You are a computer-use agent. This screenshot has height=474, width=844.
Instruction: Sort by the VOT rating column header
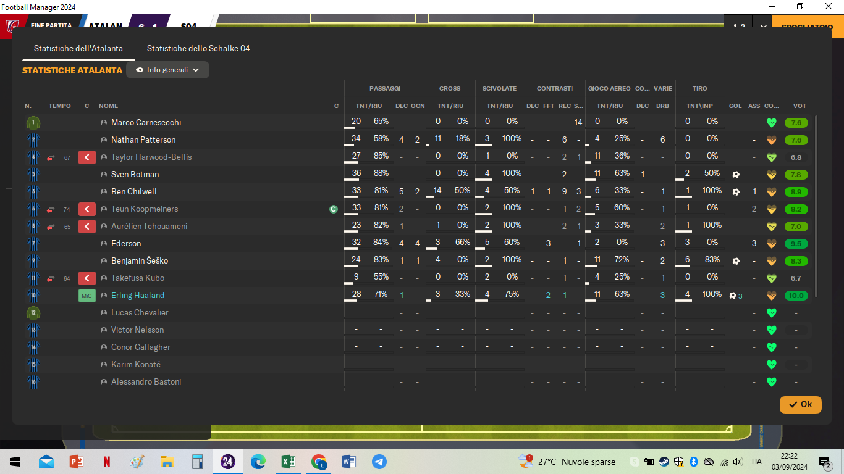click(x=800, y=106)
